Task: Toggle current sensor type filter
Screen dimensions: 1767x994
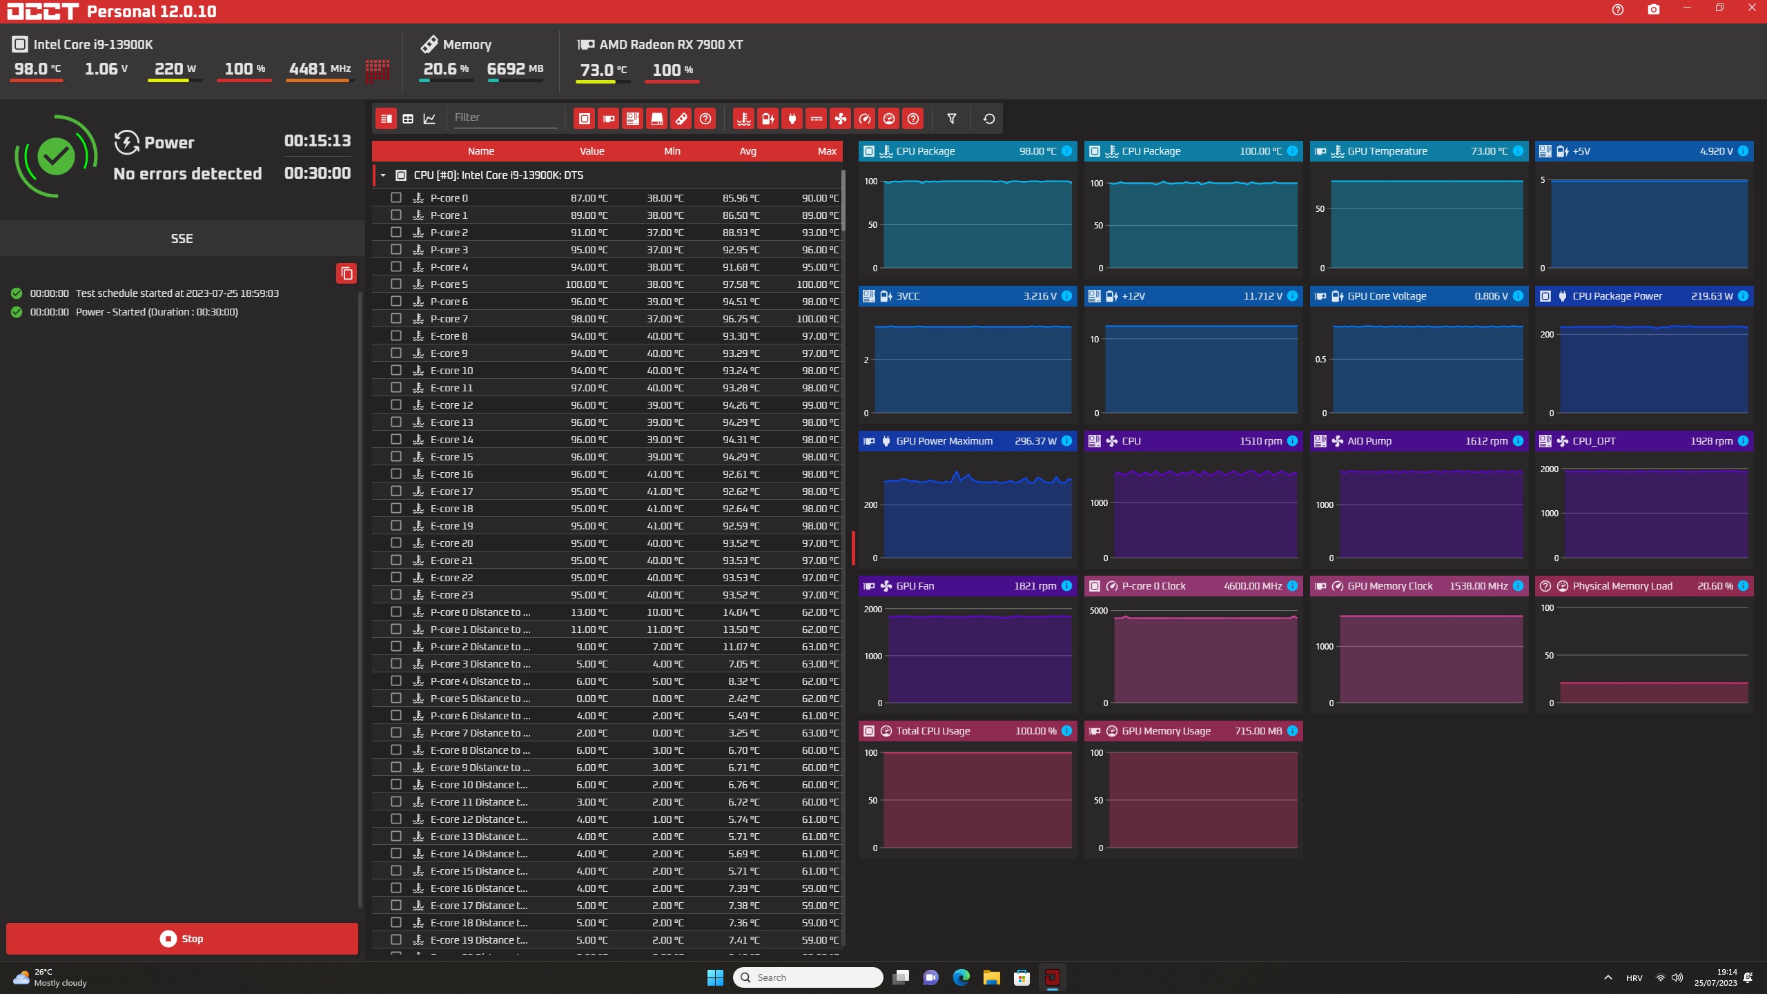Action: [817, 119]
